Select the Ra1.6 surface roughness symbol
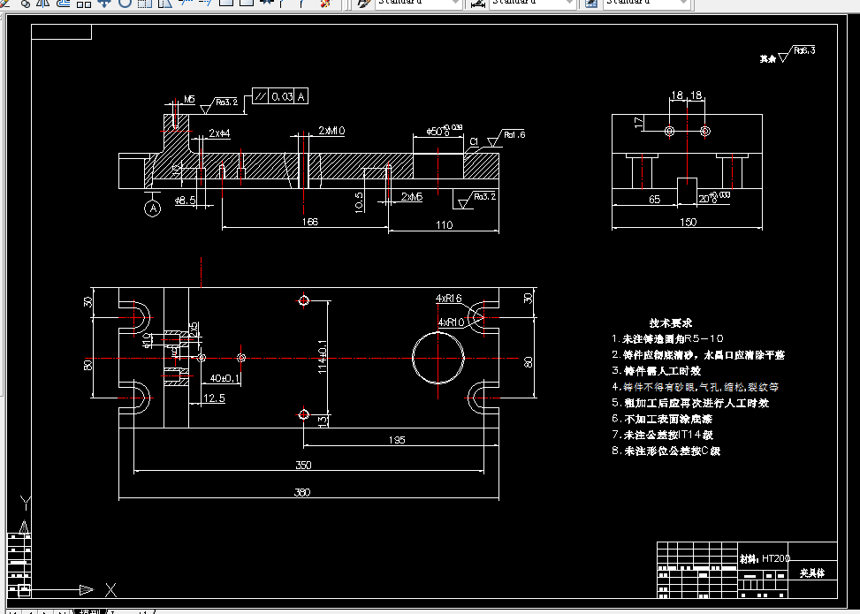This screenshot has width=860, height=614. coord(506,137)
